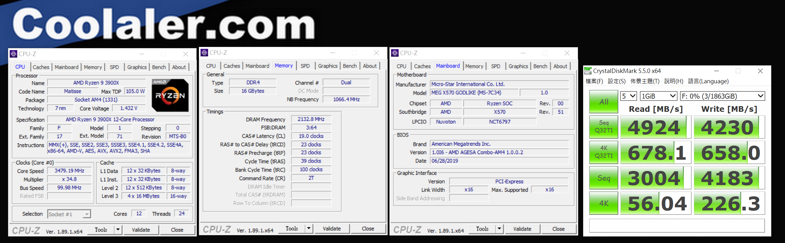Switch to Caches tab in first CPU-Z window
The width and height of the screenshot is (785, 243).
[x=41, y=67]
